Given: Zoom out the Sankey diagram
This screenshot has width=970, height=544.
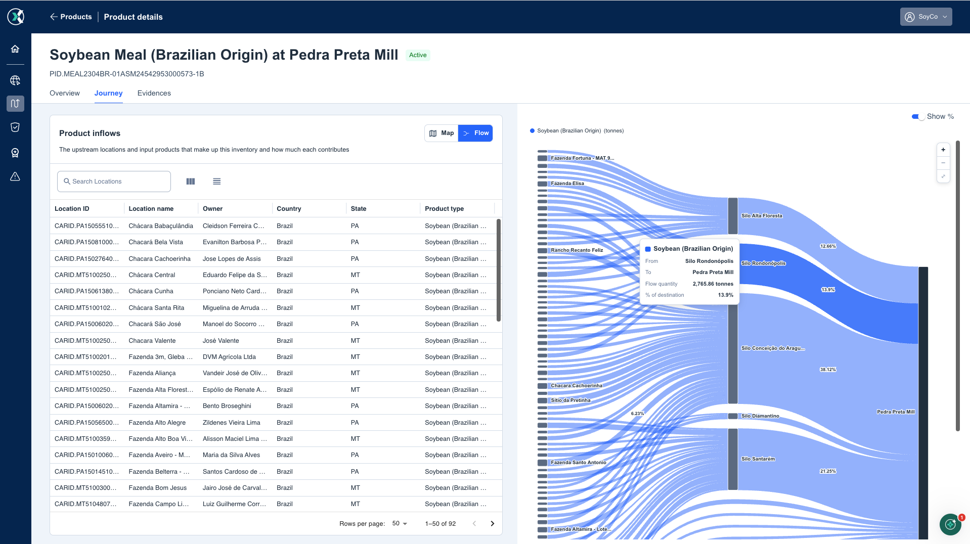Looking at the screenshot, I should point(943,163).
